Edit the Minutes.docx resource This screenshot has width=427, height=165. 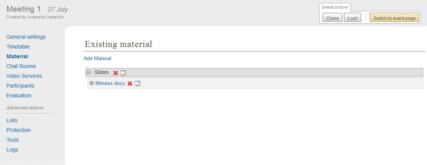pyautogui.click(x=138, y=83)
